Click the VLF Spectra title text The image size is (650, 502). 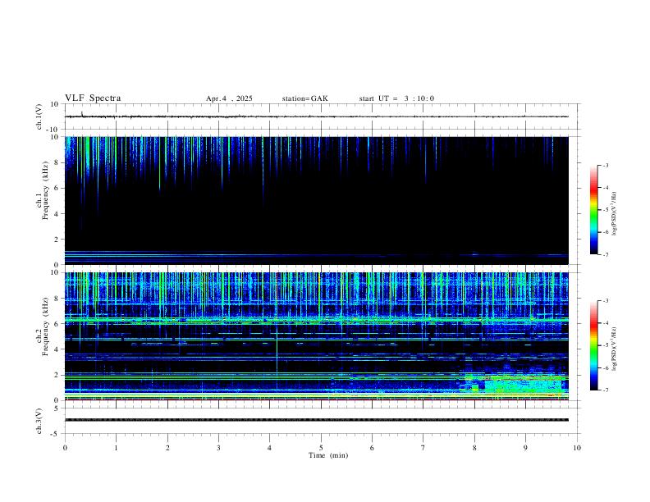(93, 98)
